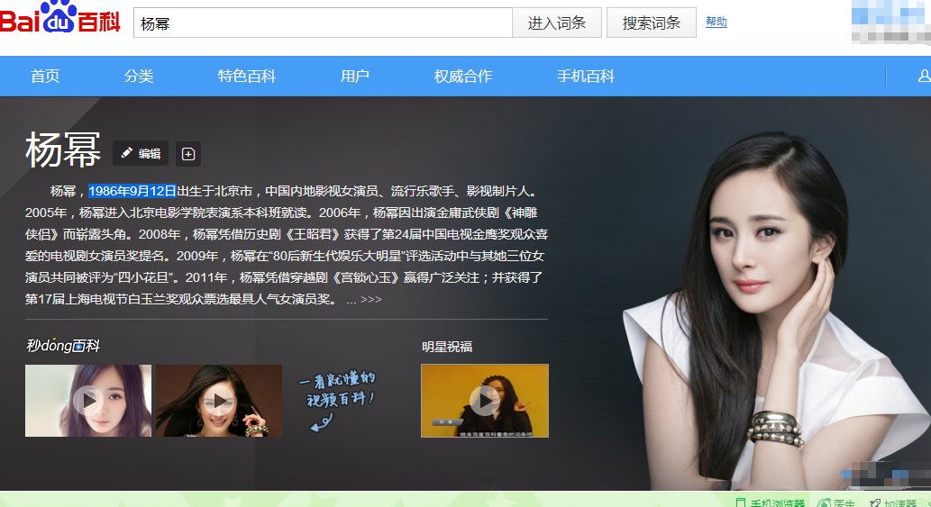931x507 pixels.
Task: Play the second 秒懂百科 video thumbnail
Action: (x=219, y=400)
